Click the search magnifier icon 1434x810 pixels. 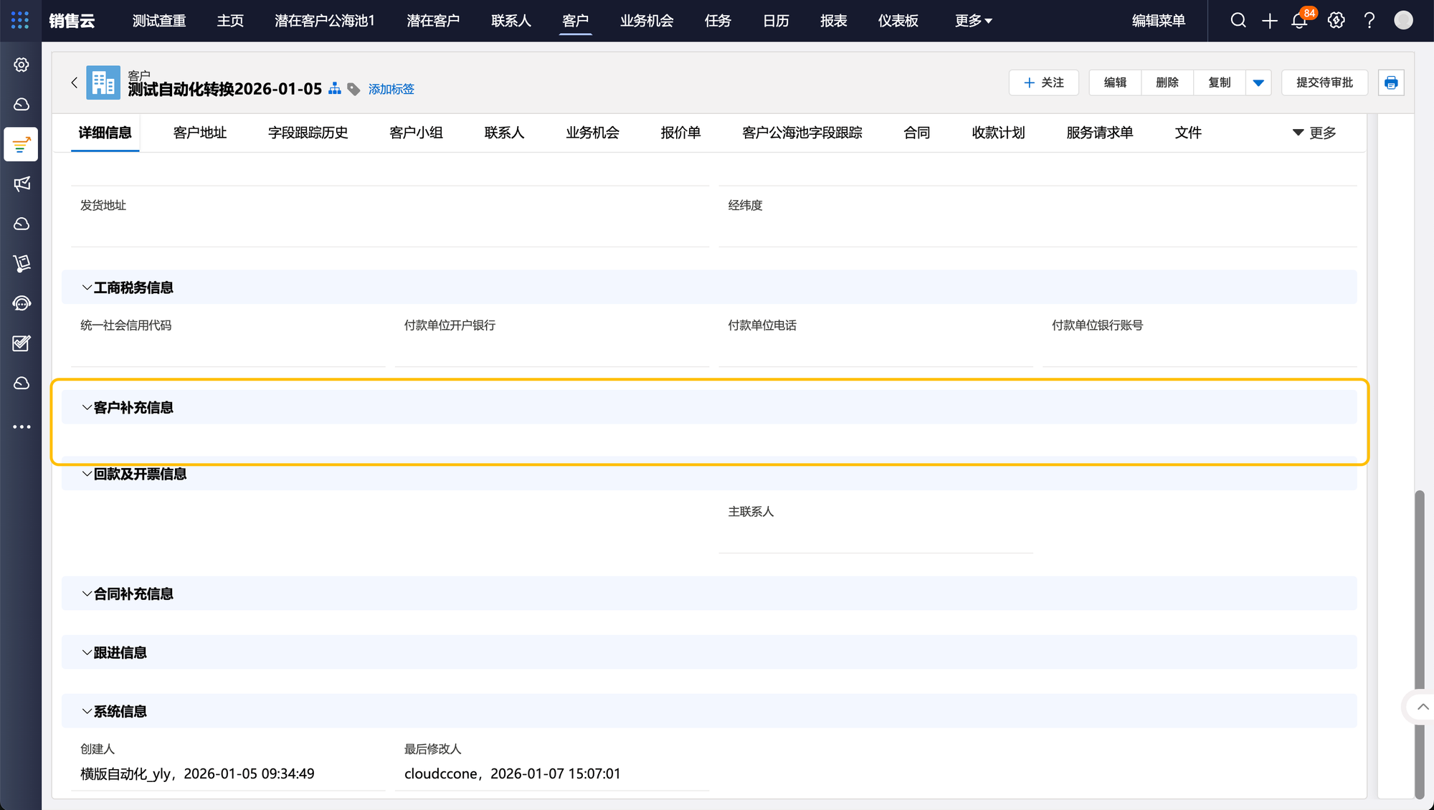click(x=1238, y=21)
